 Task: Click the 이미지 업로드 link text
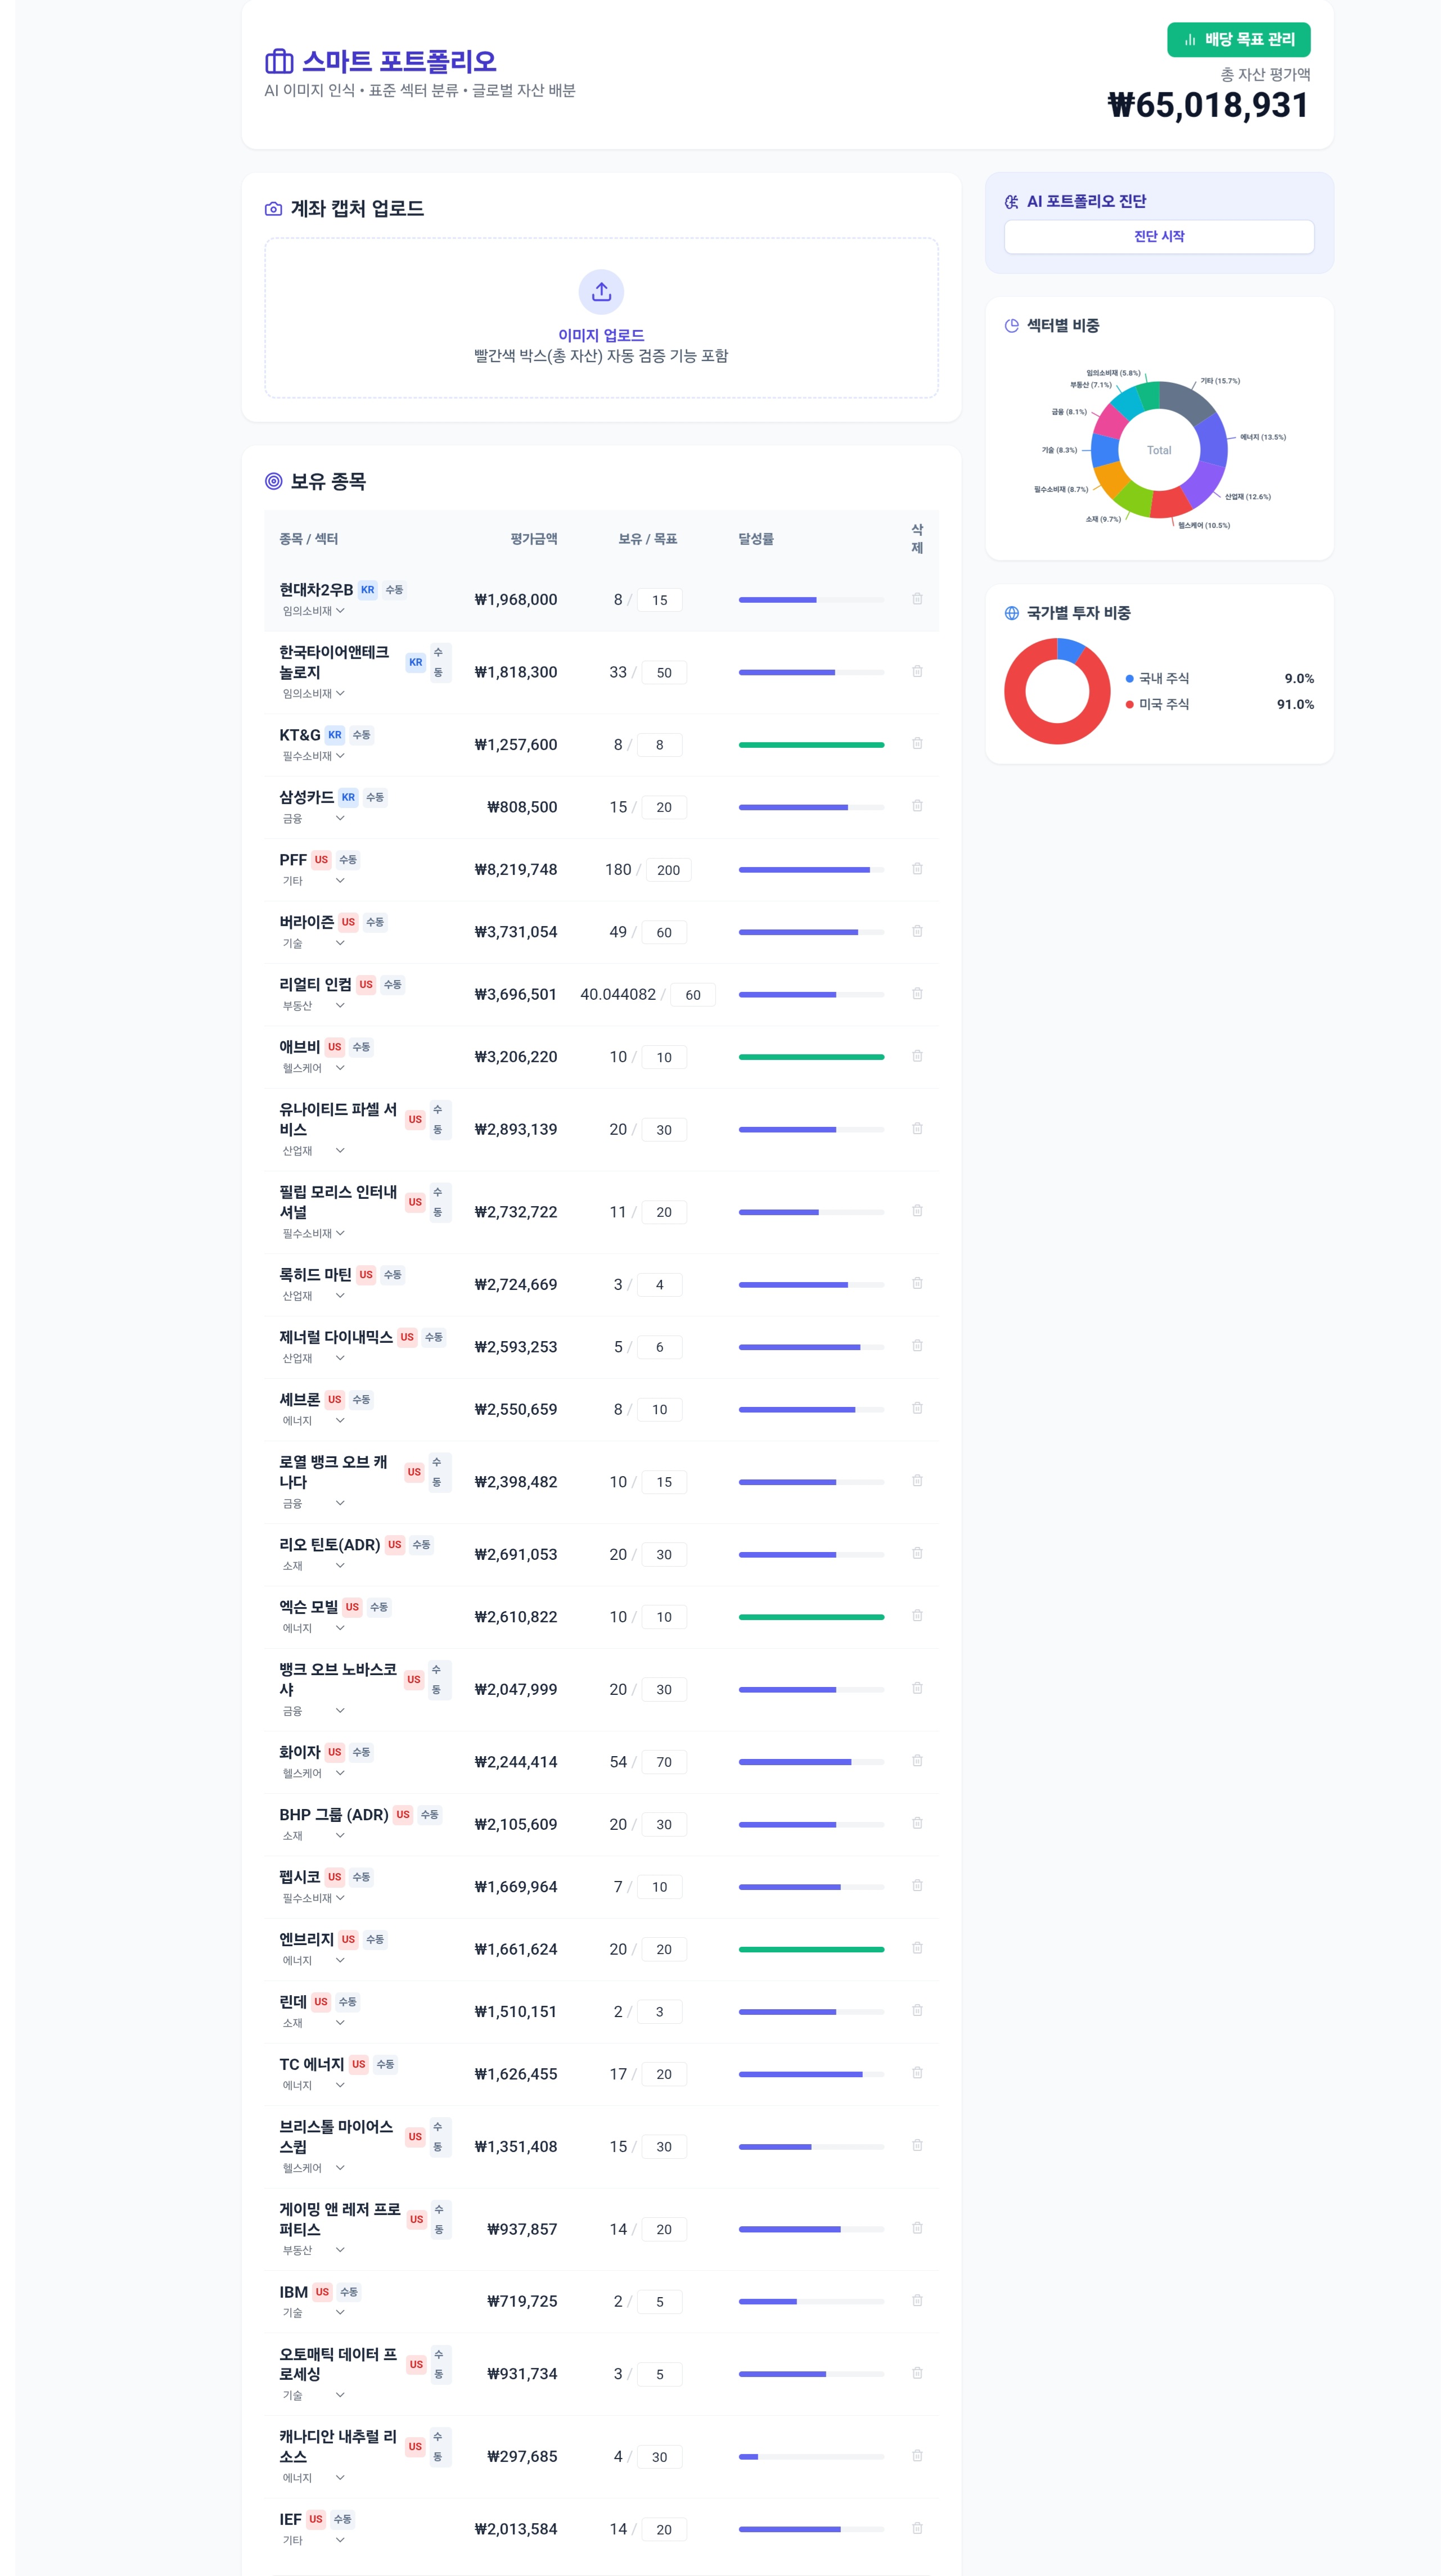pyautogui.click(x=601, y=335)
